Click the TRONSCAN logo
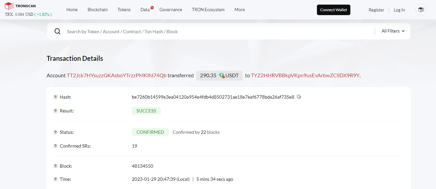436x189 pixels. point(20,6)
